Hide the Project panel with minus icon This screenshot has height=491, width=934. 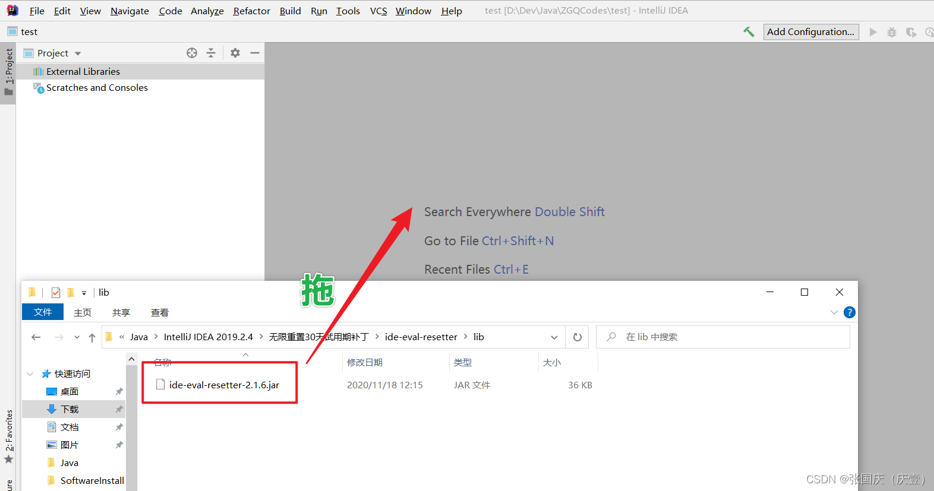(x=255, y=53)
